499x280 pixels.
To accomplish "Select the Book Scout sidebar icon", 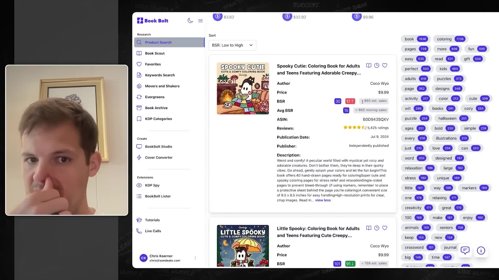I will click(x=139, y=53).
